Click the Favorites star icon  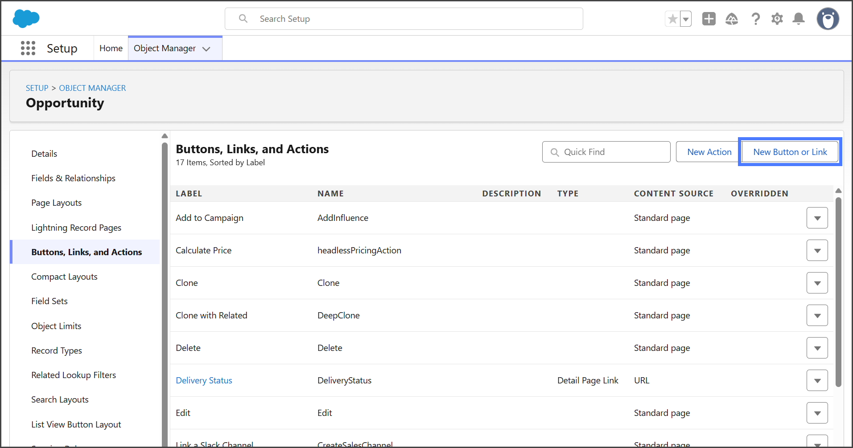point(672,19)
